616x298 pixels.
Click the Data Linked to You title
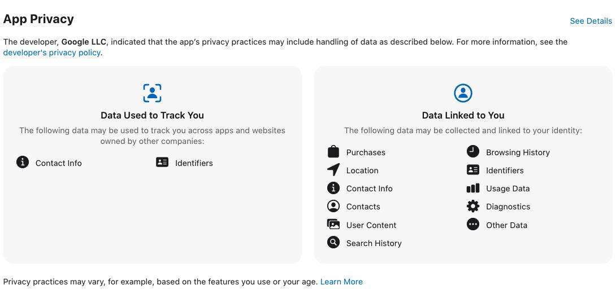463,115
